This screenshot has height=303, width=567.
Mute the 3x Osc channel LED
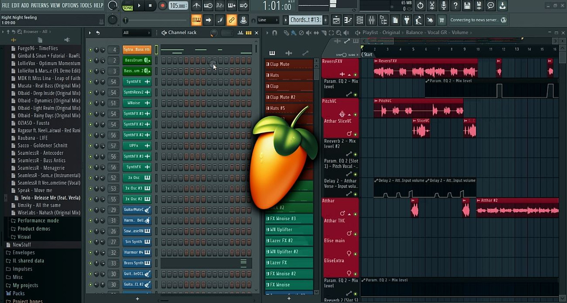90,178
